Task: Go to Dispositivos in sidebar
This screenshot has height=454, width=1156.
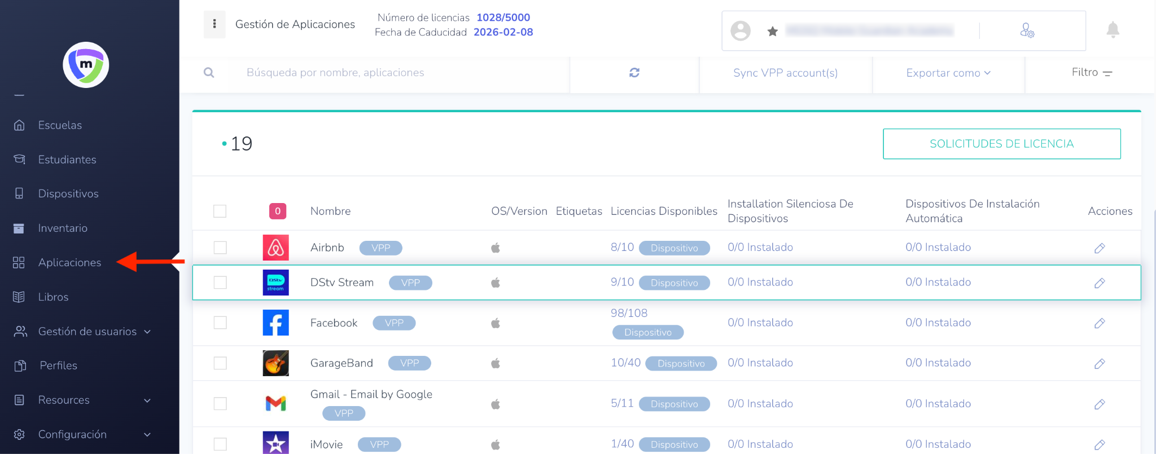Action: click(x=68, y=193)
